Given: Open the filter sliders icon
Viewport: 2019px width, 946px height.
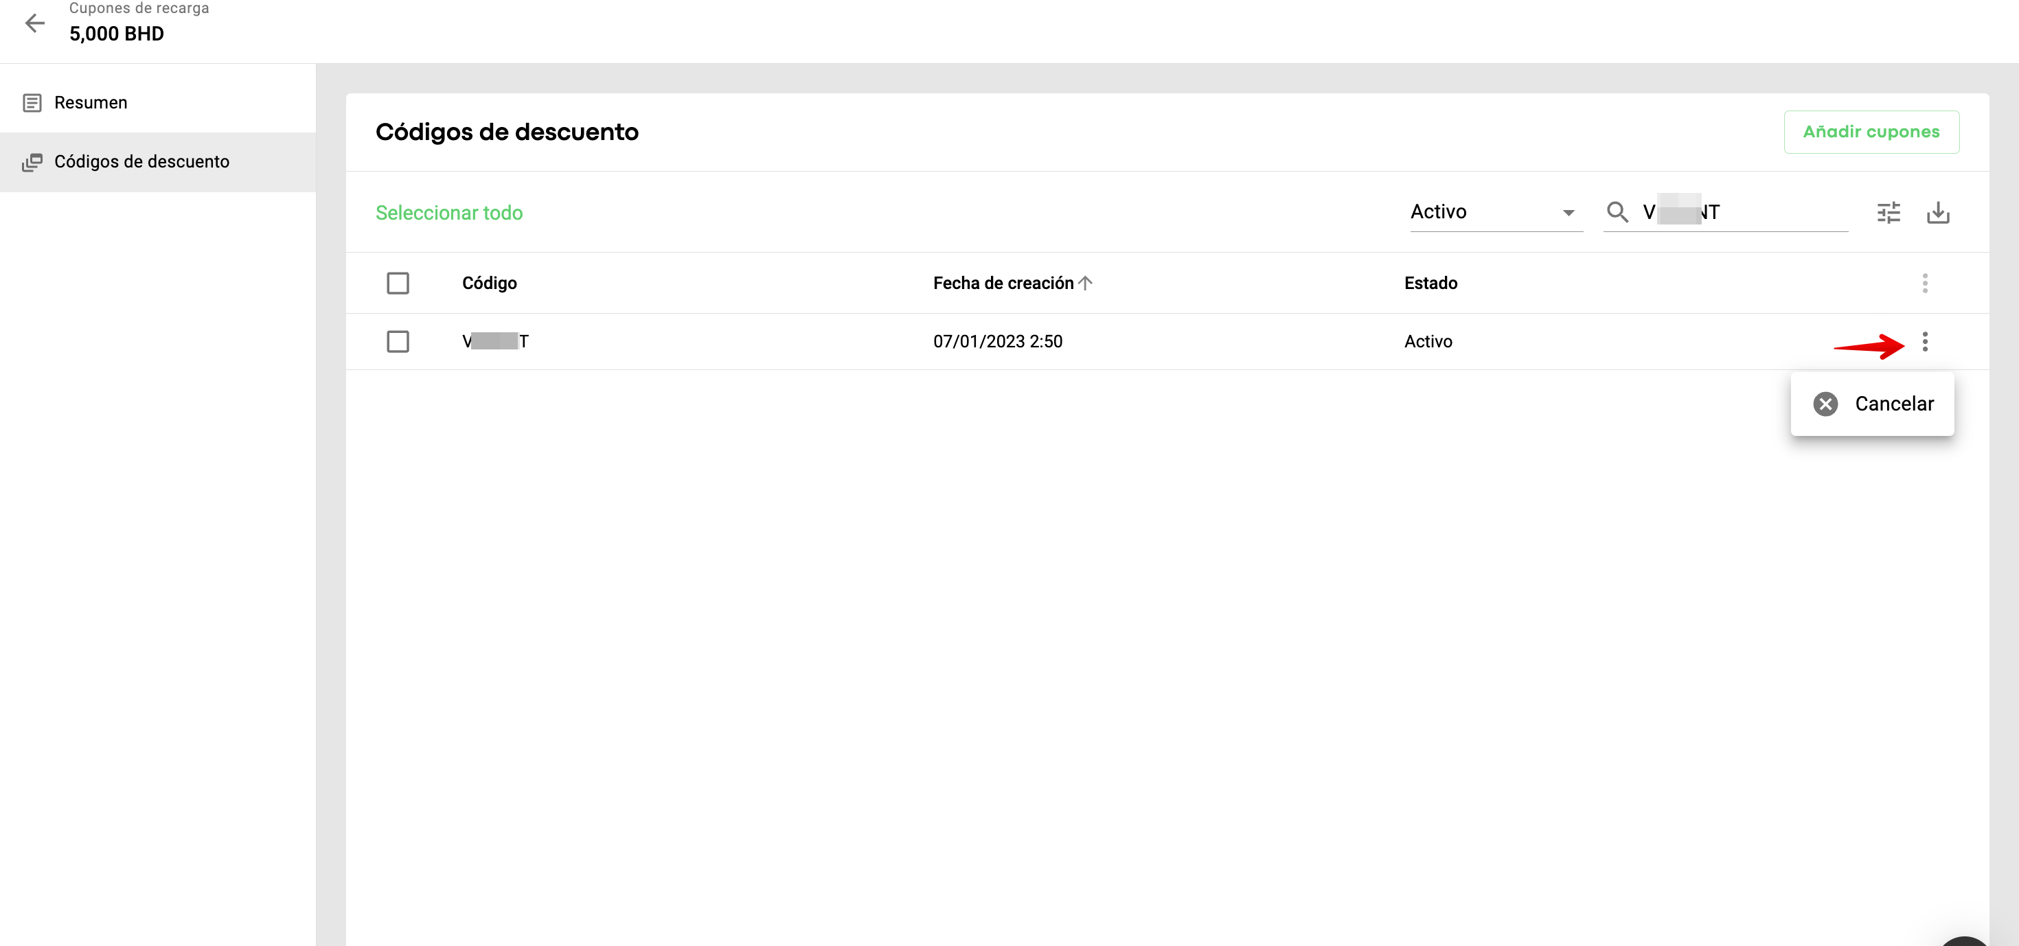Looking at the screenshot, I should coord(1888,212).
